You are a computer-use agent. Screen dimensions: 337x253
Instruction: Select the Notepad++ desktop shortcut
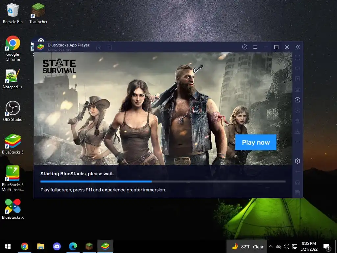[x=13, y=79]
